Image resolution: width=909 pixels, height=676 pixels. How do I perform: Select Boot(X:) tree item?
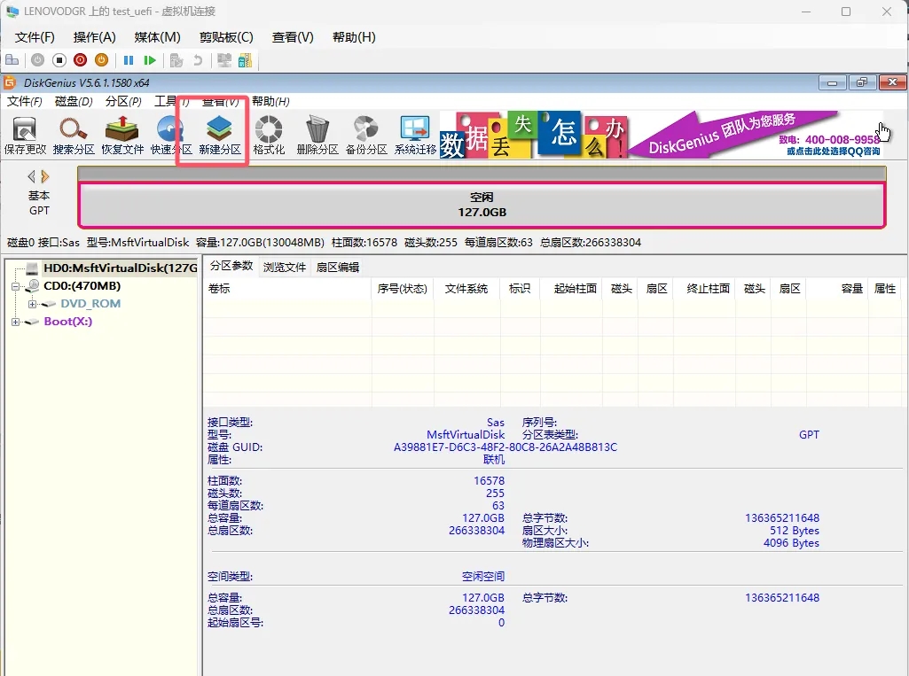coord(67,322)
